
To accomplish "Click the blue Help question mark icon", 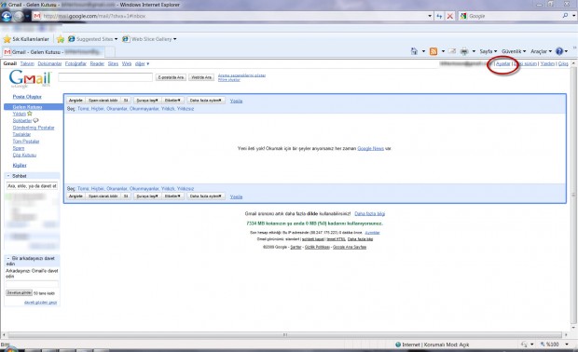I will 559,51.
